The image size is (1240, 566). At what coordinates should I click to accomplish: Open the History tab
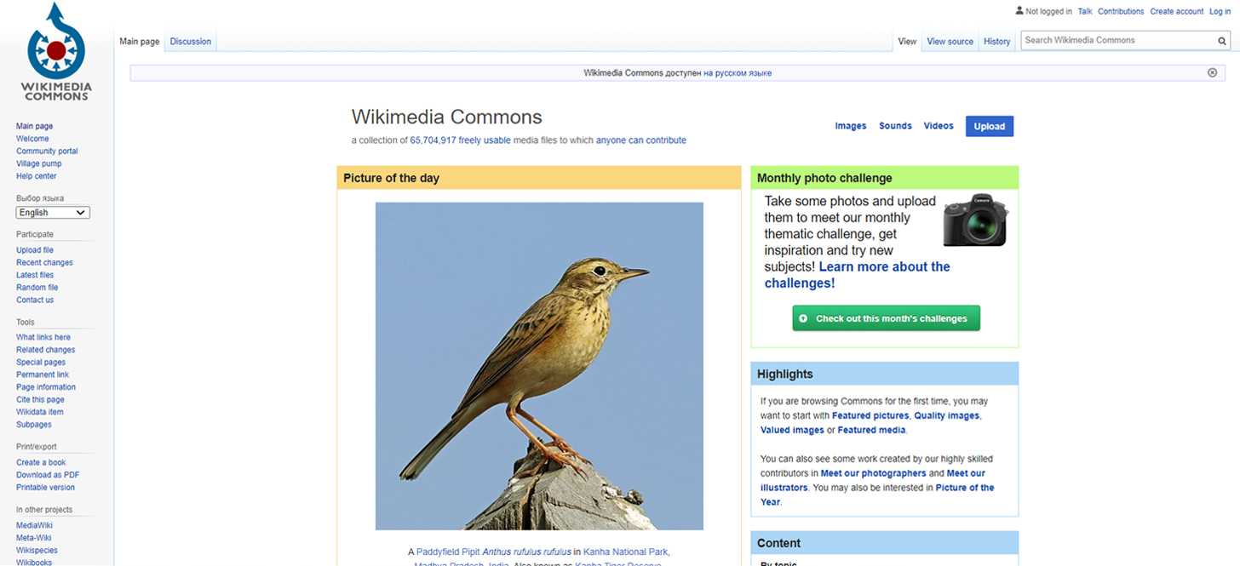(x=996, y=42)
